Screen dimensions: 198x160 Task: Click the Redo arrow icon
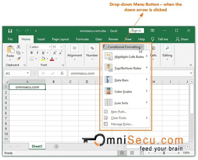coord(27,31)
